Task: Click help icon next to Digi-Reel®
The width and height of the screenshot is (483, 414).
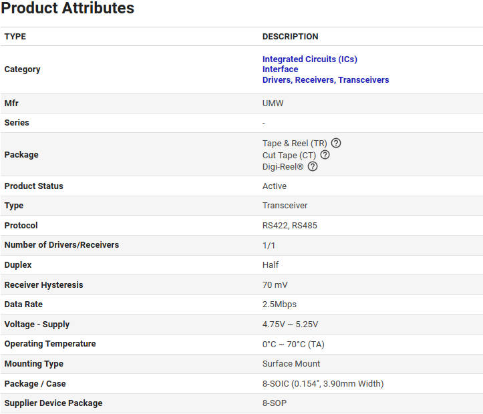Action: click(313, 166)
